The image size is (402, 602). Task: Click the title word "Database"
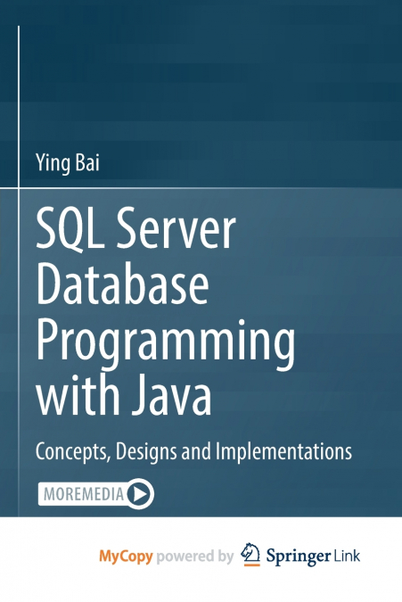pyautogui.click(x=123, y=284)
